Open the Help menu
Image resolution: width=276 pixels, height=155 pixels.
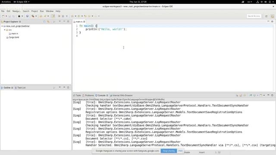pyautogui.click(x=58, y=11)
